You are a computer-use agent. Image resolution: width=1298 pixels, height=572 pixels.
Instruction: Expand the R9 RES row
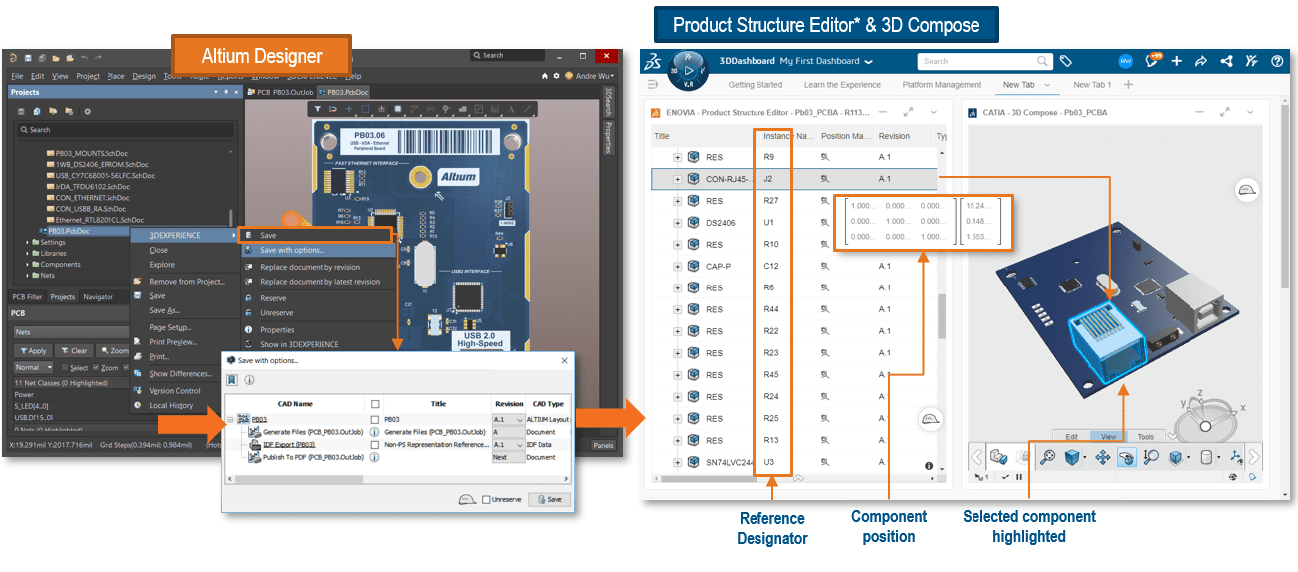pos(678,157)
